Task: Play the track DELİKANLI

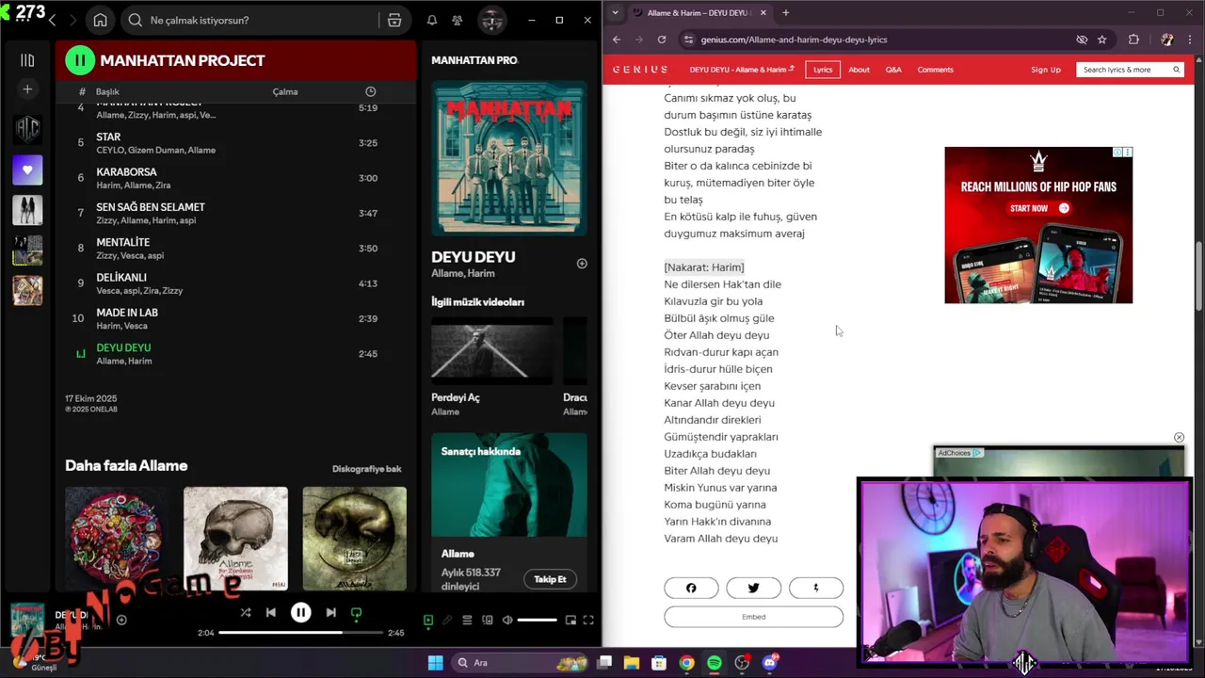Action: [235, 283]
